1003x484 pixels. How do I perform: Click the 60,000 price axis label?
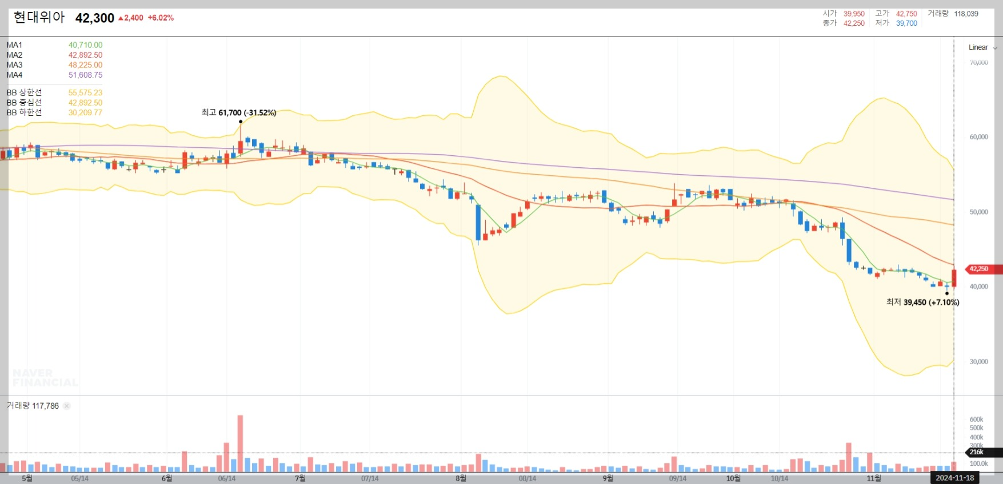(978, 137)
